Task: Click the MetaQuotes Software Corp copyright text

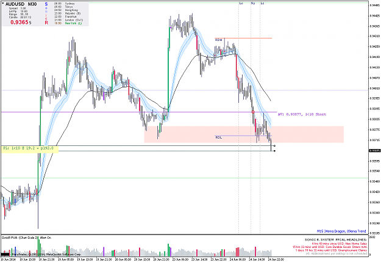Action: point(46,255)
